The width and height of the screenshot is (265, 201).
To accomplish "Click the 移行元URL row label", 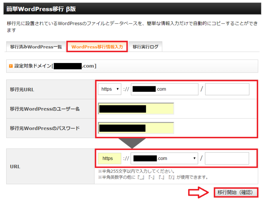I will (22, 90).
